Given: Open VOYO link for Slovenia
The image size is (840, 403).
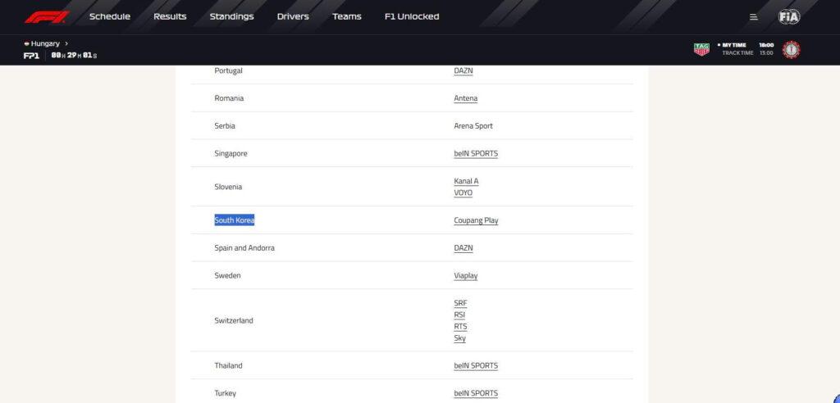Looking at the screenshot, I should 463,193.
